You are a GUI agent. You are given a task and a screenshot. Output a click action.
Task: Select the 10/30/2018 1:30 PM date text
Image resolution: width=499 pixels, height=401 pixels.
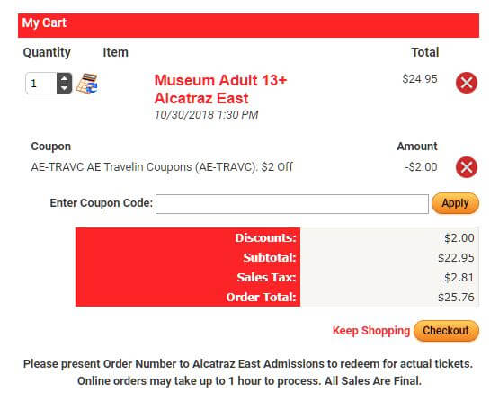tap(206, 115)
